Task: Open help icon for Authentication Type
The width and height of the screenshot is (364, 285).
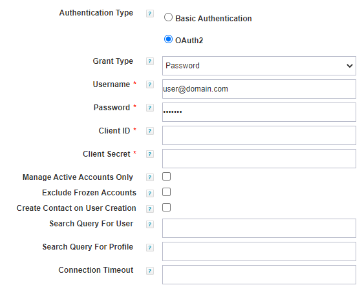Action: click(x=150, y=14)
